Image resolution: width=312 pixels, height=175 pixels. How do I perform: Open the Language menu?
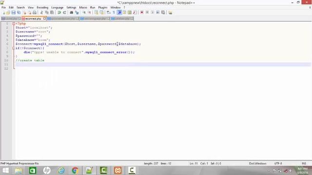[57, 8]
